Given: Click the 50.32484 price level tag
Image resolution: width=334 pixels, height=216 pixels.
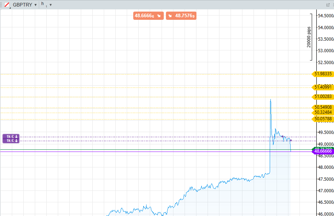Looking at the screenshot, I should pyautogui.click(x=323, y=112).
